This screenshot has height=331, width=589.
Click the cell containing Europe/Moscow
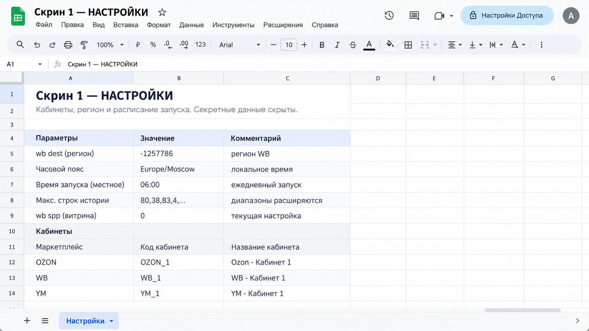point(179,169)
